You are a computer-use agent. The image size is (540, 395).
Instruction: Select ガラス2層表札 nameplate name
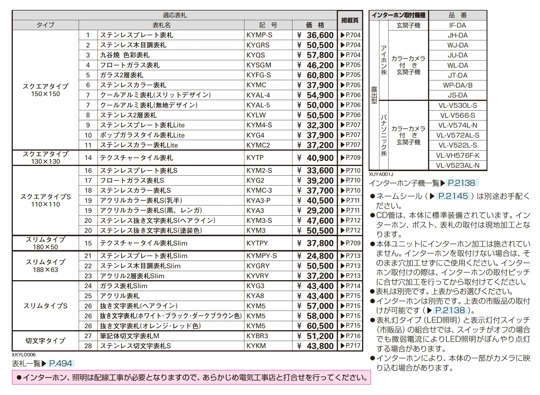(121, 75)
